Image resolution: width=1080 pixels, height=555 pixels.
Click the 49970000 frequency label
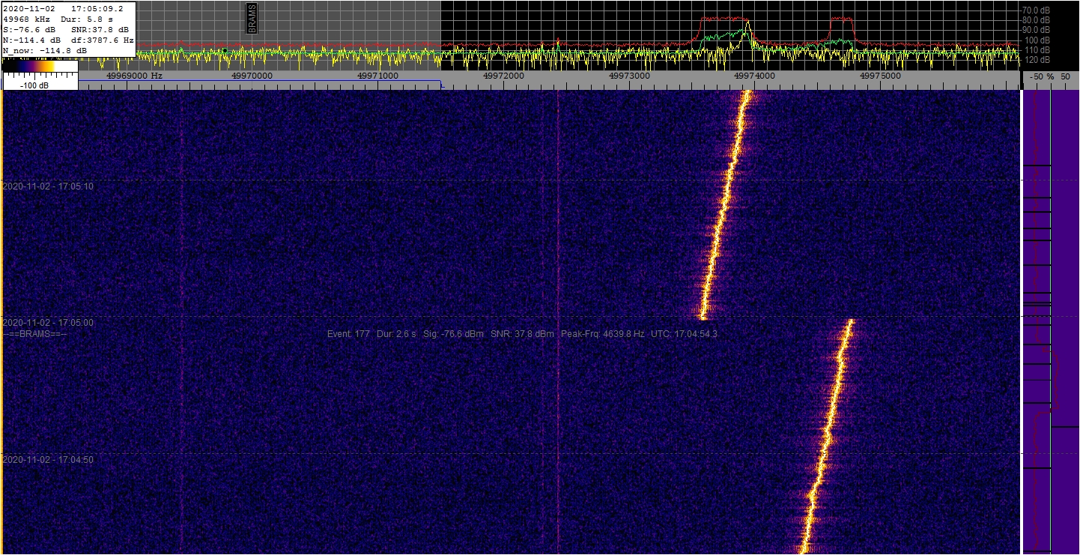(x=252, y=76)
